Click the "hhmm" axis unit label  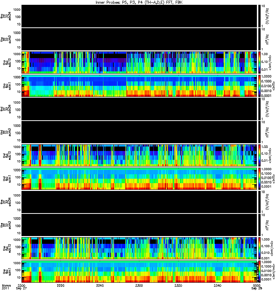coord(6,285)
